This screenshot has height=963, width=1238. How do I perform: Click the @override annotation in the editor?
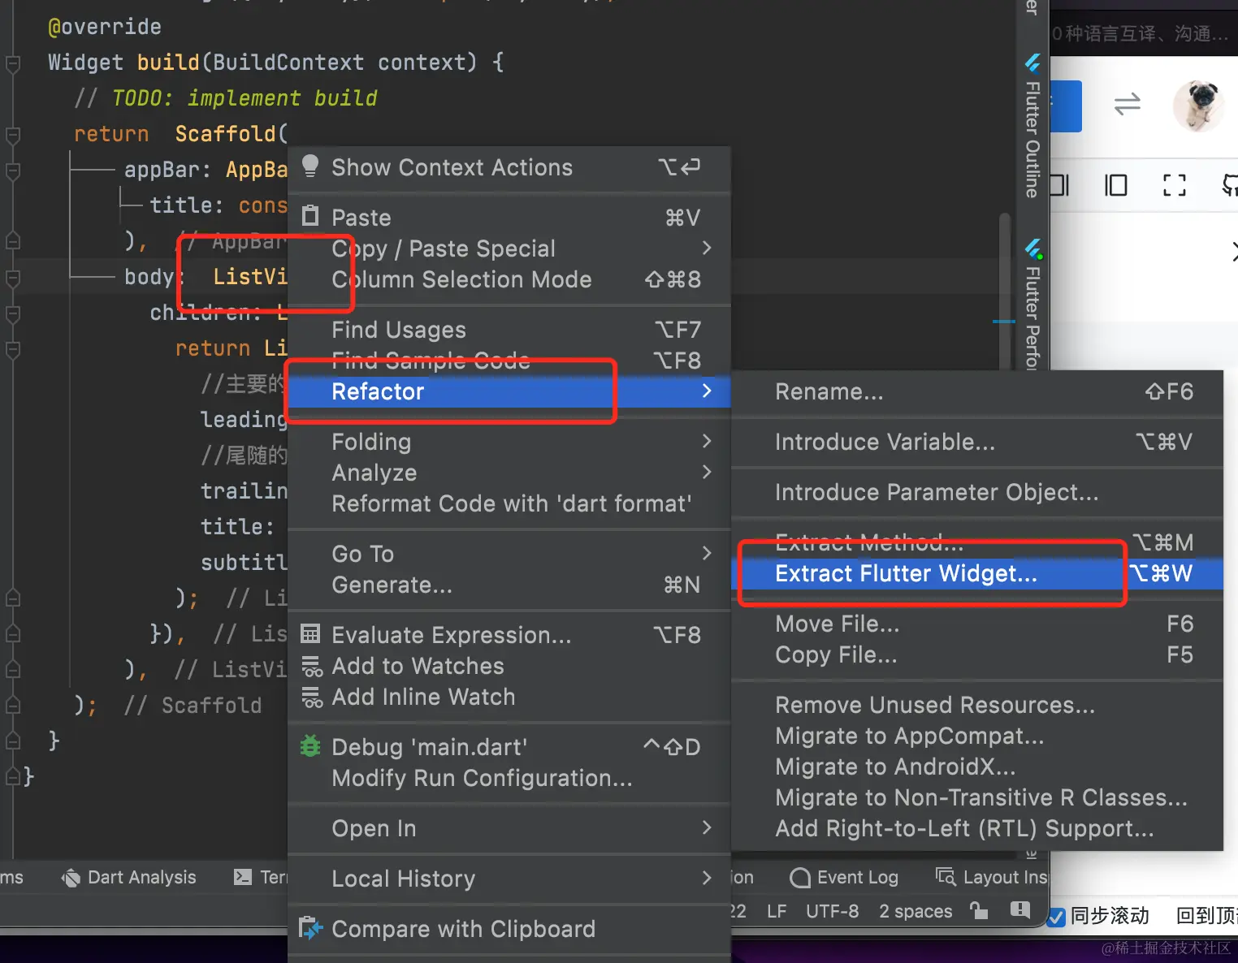[105, 27]
